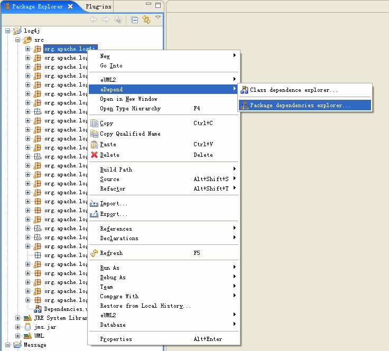Open the Debug As submenu
The width and height of the screenshot is (389, 351).
tap(164, 277)
